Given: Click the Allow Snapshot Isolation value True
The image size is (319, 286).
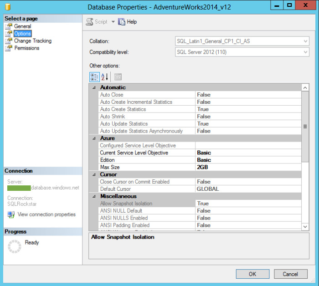Looking at the screenshot, I should [x=203, y=204].
